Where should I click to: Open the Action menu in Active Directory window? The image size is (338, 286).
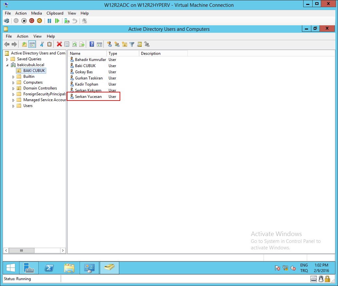[x=22, y=36]
